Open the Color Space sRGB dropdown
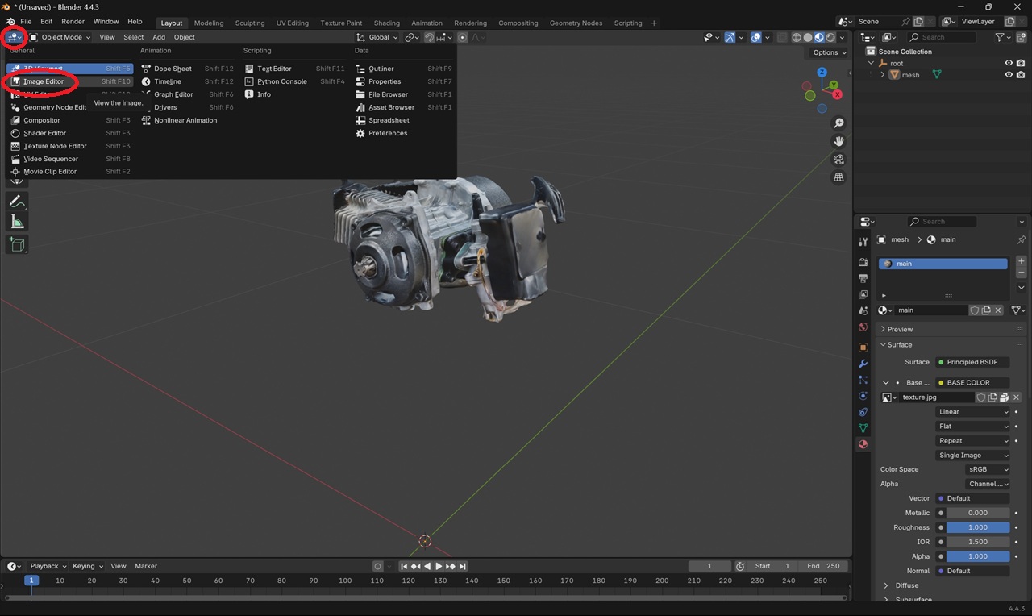Image resolution: width=1032 pixels, height=616 pixels. click(x=988, y=469)
